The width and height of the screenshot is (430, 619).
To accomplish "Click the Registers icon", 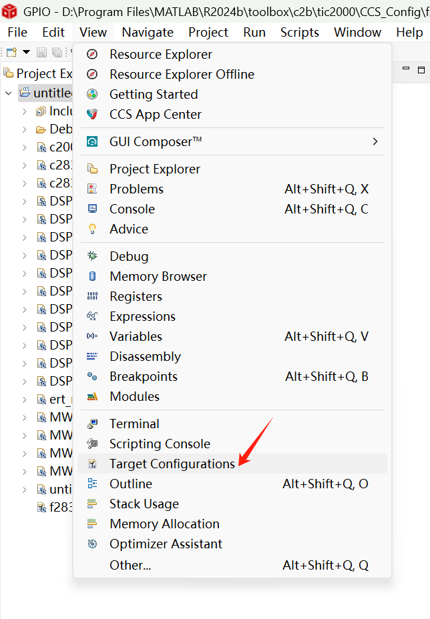I will pos(92,296).
